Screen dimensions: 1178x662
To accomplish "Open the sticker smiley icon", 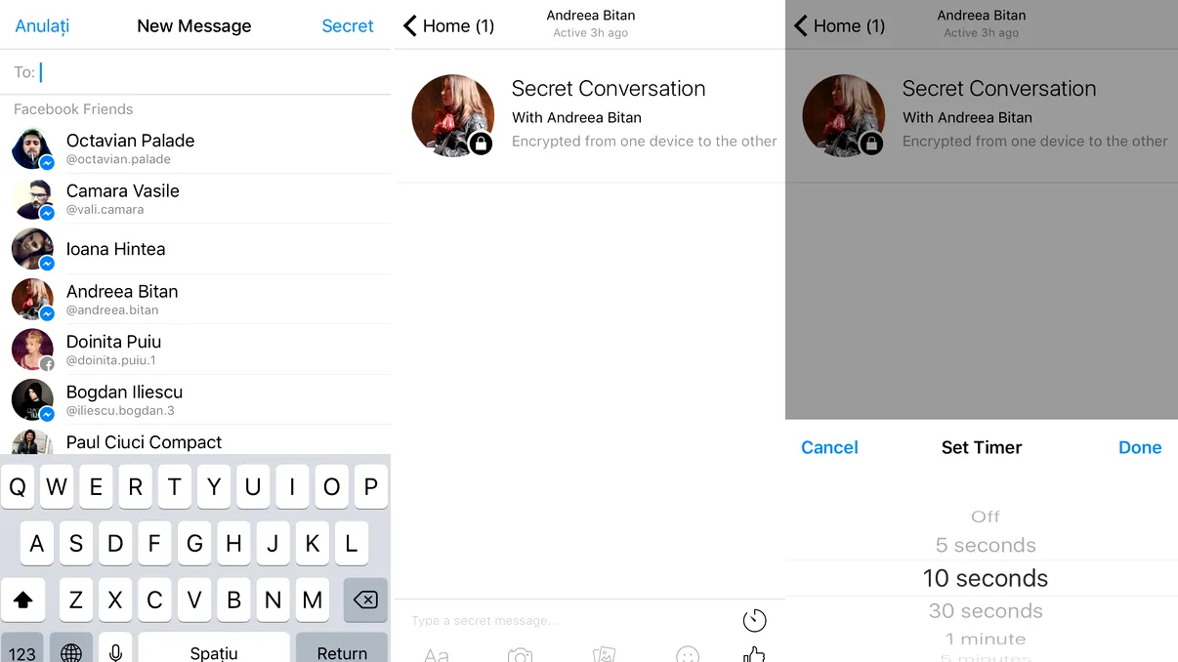I will (688, 656).
